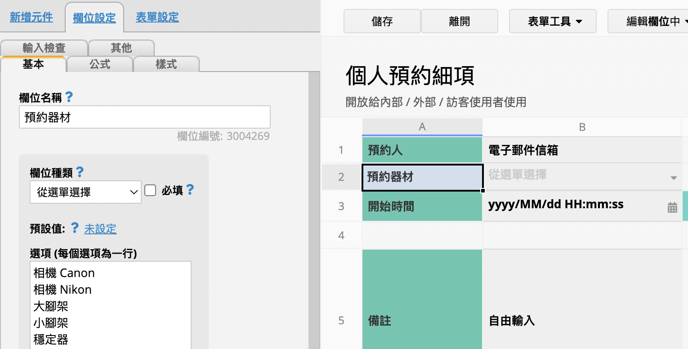Screen dimensions: 688x349
Task: Open calendar icon in 開始時間 field
Action: tap(672, 207)
